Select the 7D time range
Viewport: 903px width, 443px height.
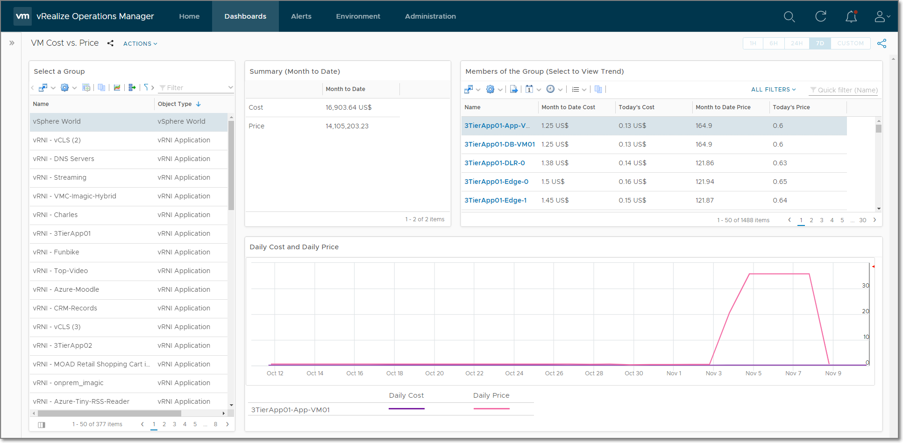tap(820, 43)
